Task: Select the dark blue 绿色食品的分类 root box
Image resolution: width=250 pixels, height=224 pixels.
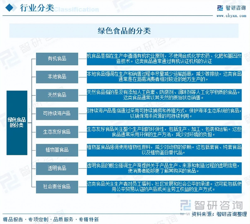Action: 17,123
